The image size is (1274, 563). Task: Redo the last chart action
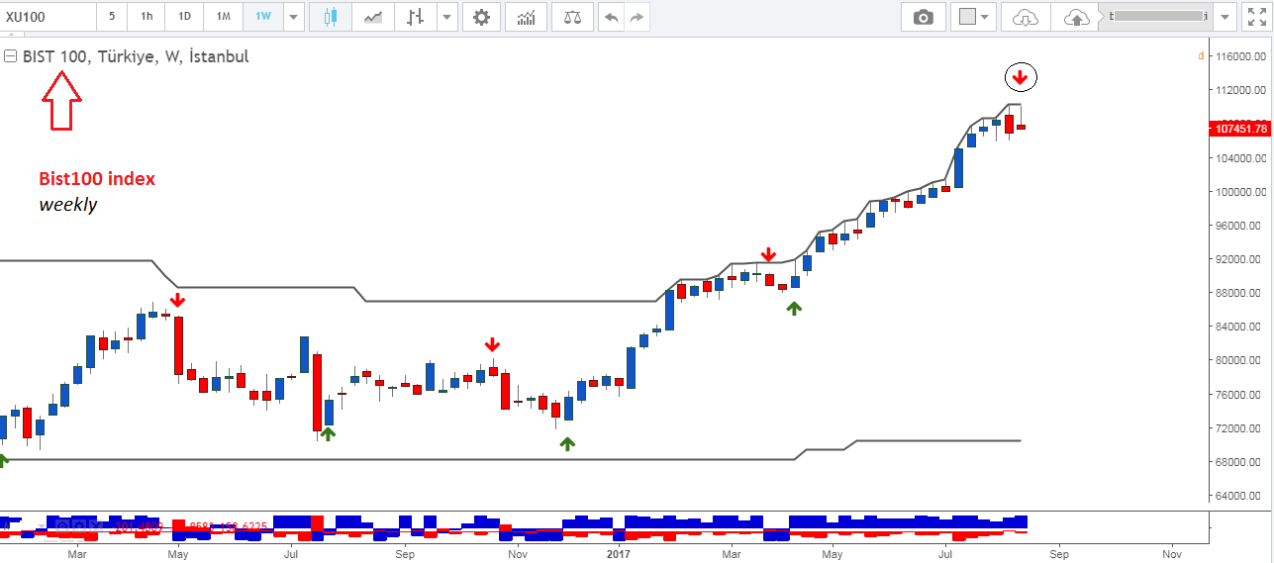click(637, 17)
